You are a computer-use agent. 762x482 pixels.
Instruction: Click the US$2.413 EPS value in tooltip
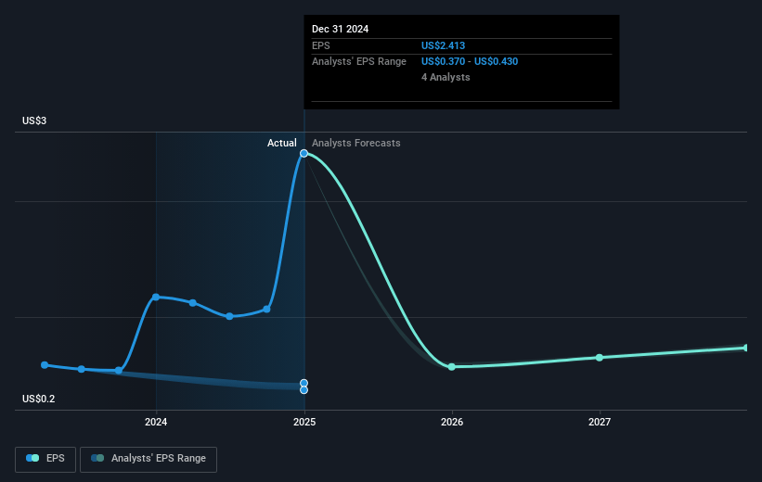click(444, 45)
